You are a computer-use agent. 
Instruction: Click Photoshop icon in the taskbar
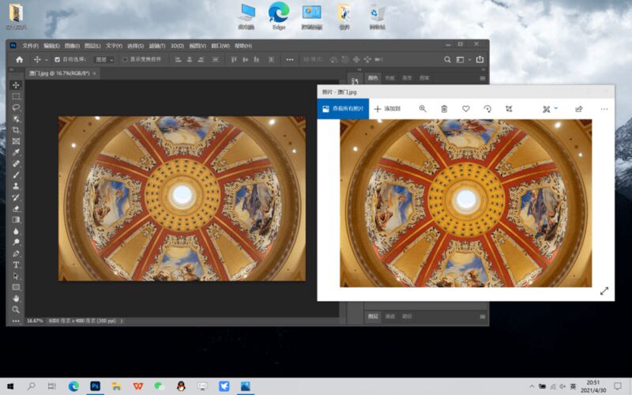click(x=95, y=386)
